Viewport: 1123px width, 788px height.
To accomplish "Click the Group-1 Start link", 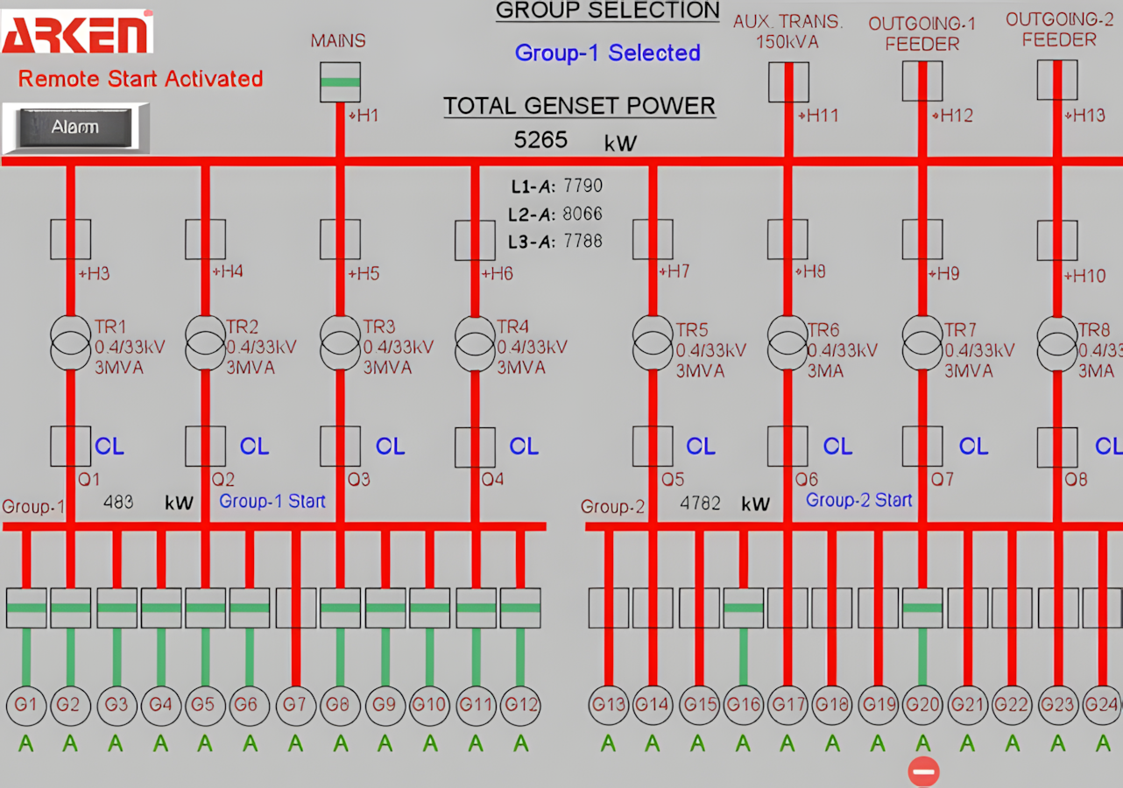I will (x=272, y=502).
